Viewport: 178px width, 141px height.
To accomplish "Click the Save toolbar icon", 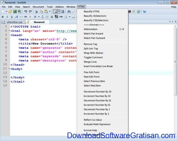I will (x=15, y=11).
